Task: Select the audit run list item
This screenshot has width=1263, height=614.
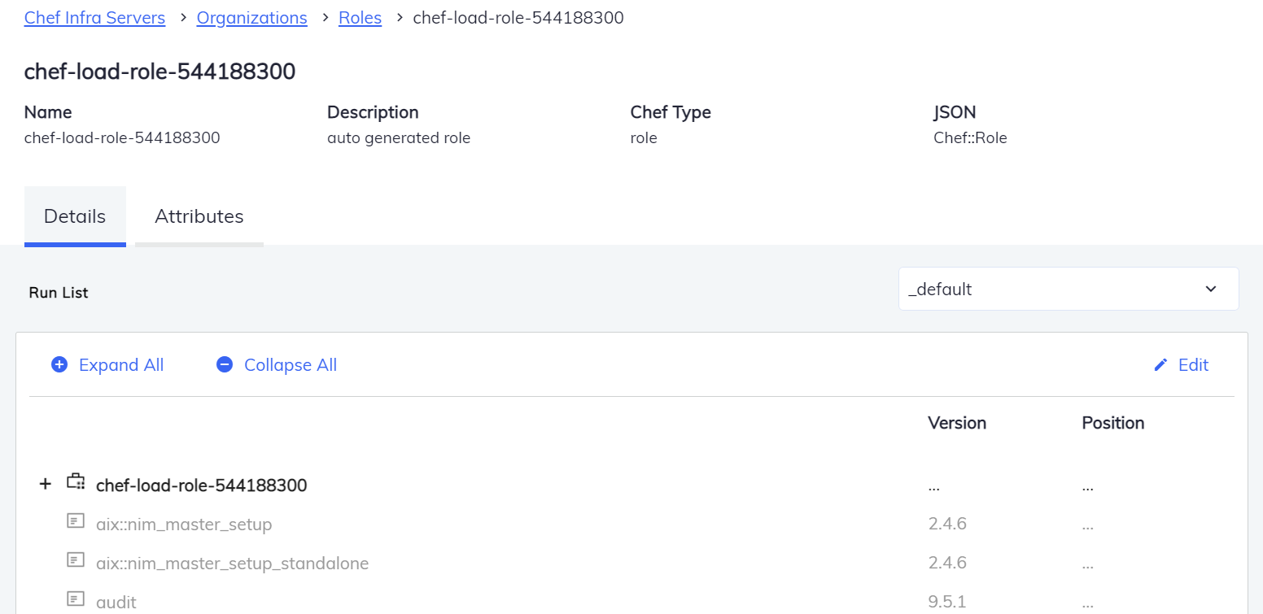Action: (x=116, y=603)
